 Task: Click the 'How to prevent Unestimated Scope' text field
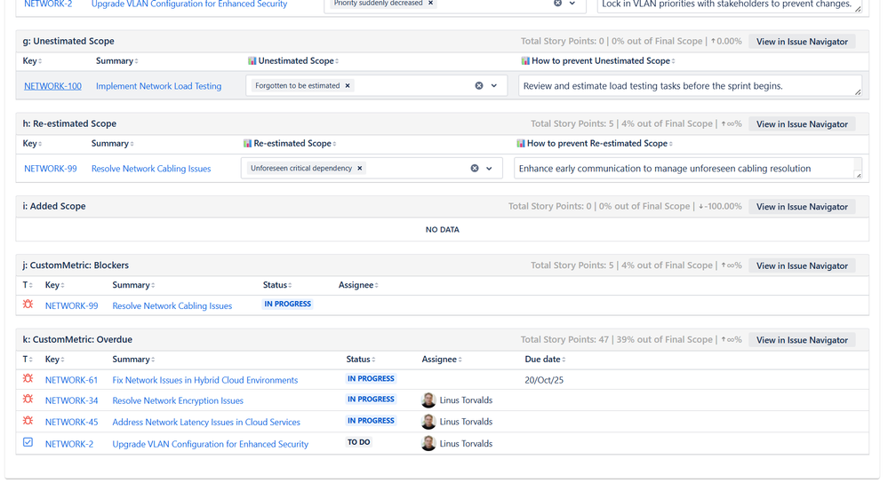(688, 86)
